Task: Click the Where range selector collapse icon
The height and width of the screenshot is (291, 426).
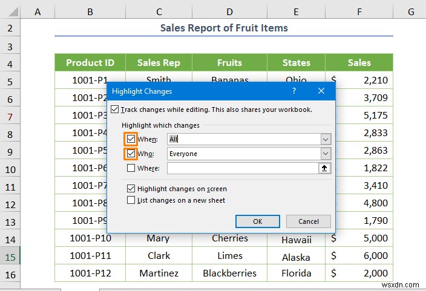Action: 326,169
